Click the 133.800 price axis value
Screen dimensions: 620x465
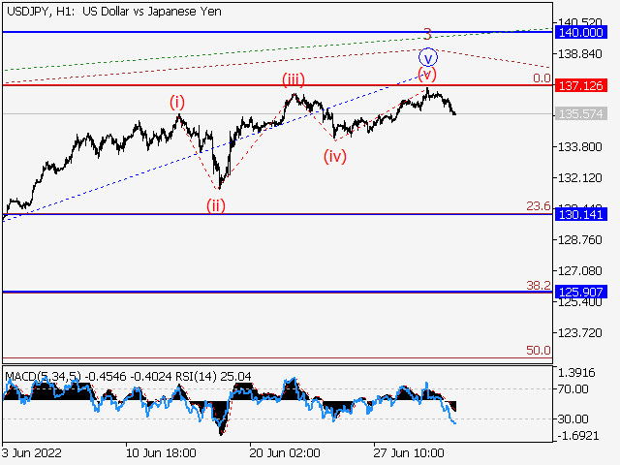click(x=579, y=146)
